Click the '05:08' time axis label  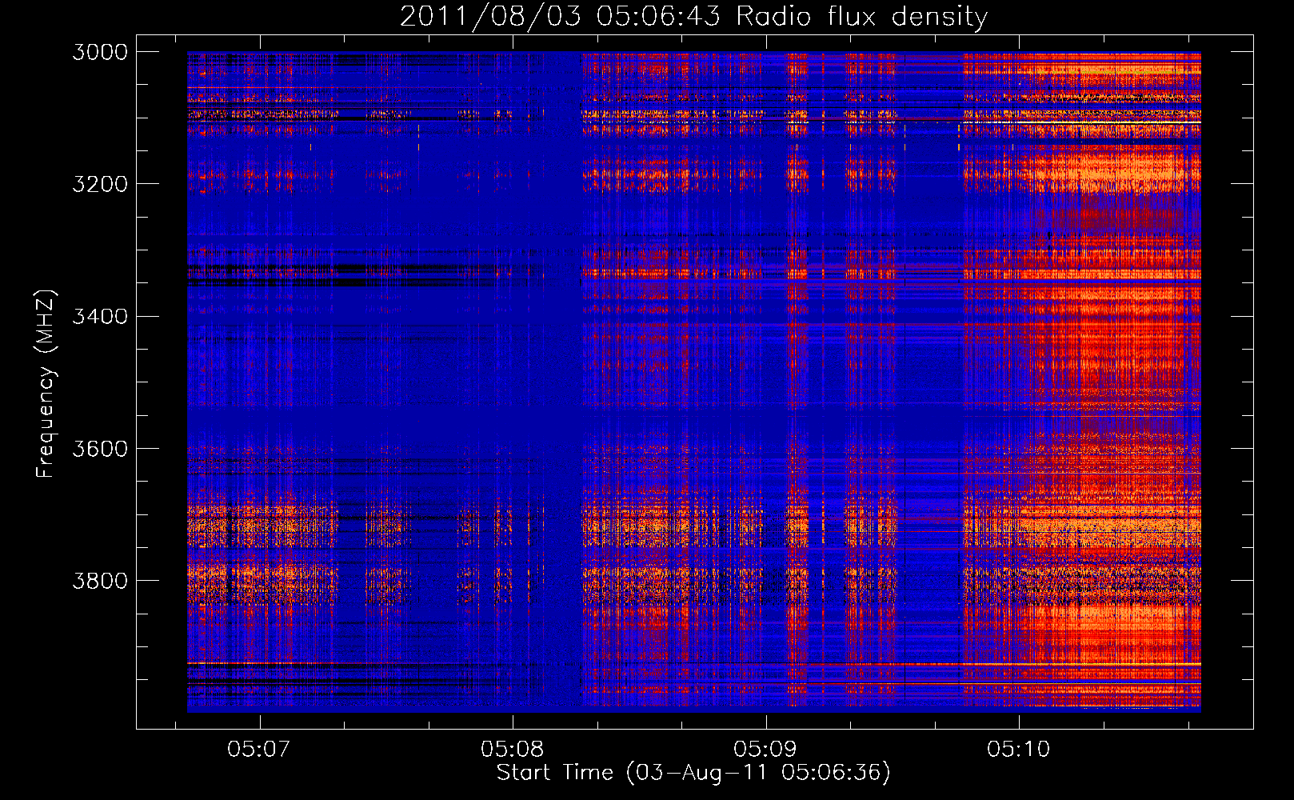pyautogui.click(x=512, y=749)
